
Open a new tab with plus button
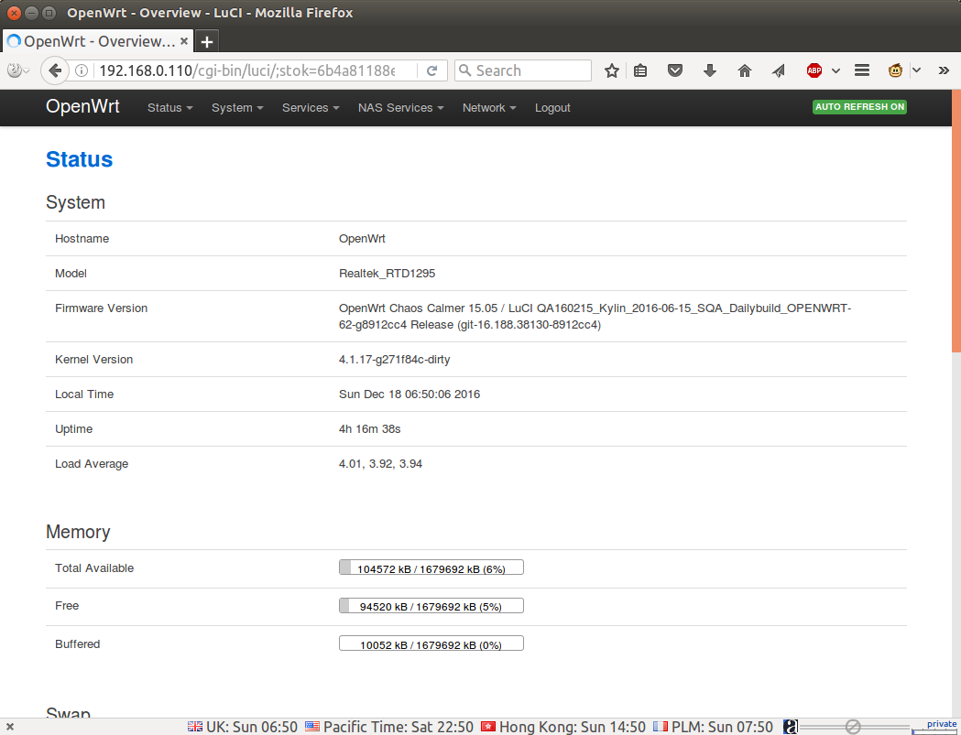pos(207,42)
